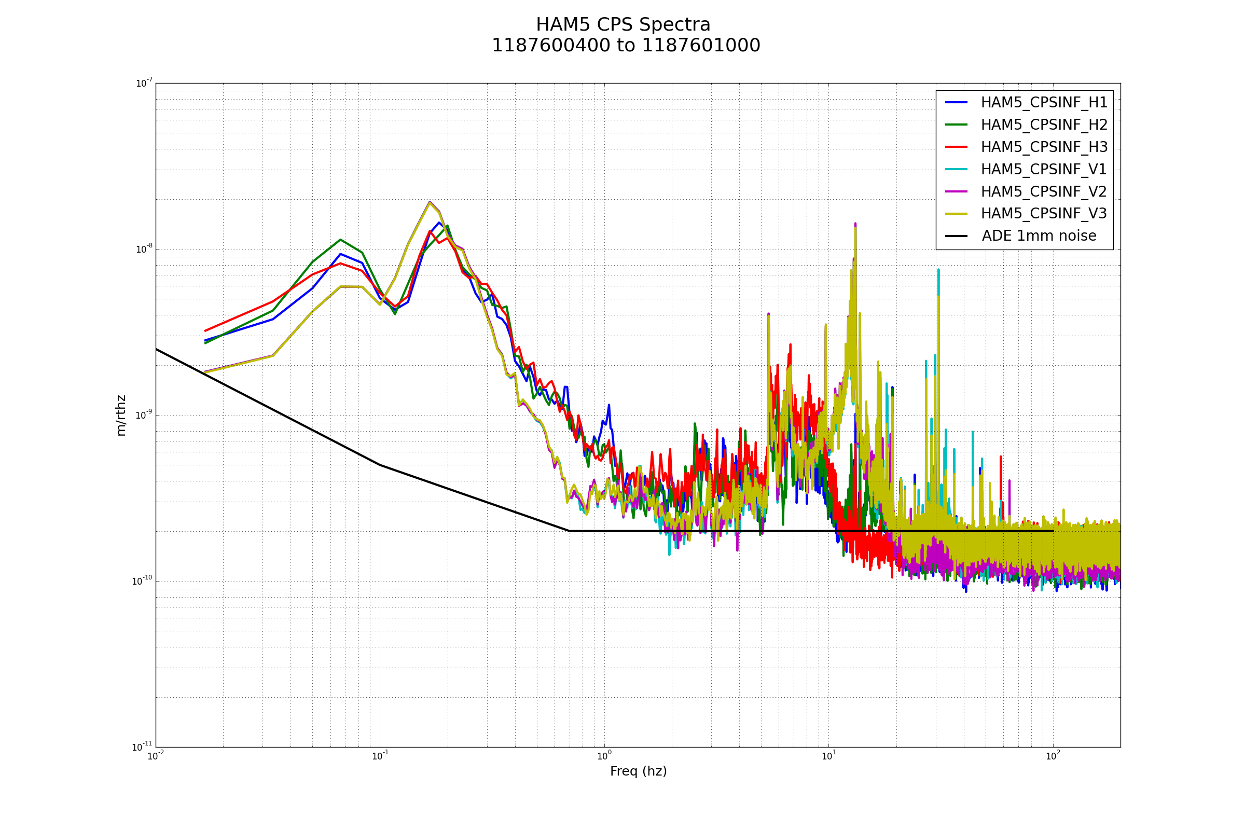1245x830 pixels.
Task: Click the 10^-9 y-axis tick label
Action: coord(144,415)
